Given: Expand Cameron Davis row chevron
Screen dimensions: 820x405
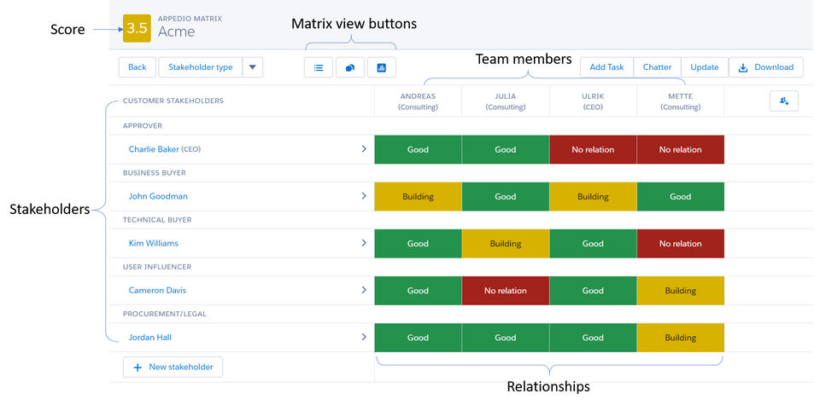Looking at the screenshot, I should pyautogui.click(x=364, y=290).
